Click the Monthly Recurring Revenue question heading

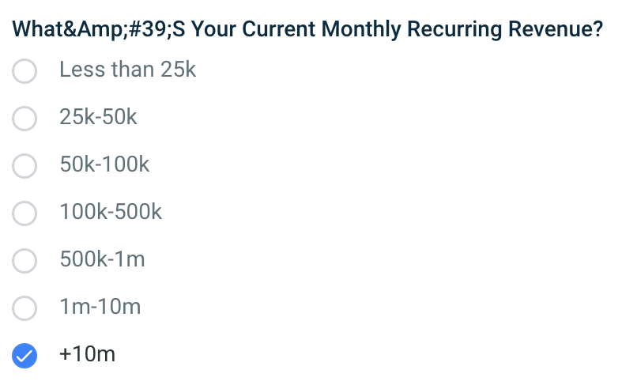[307, 29]
